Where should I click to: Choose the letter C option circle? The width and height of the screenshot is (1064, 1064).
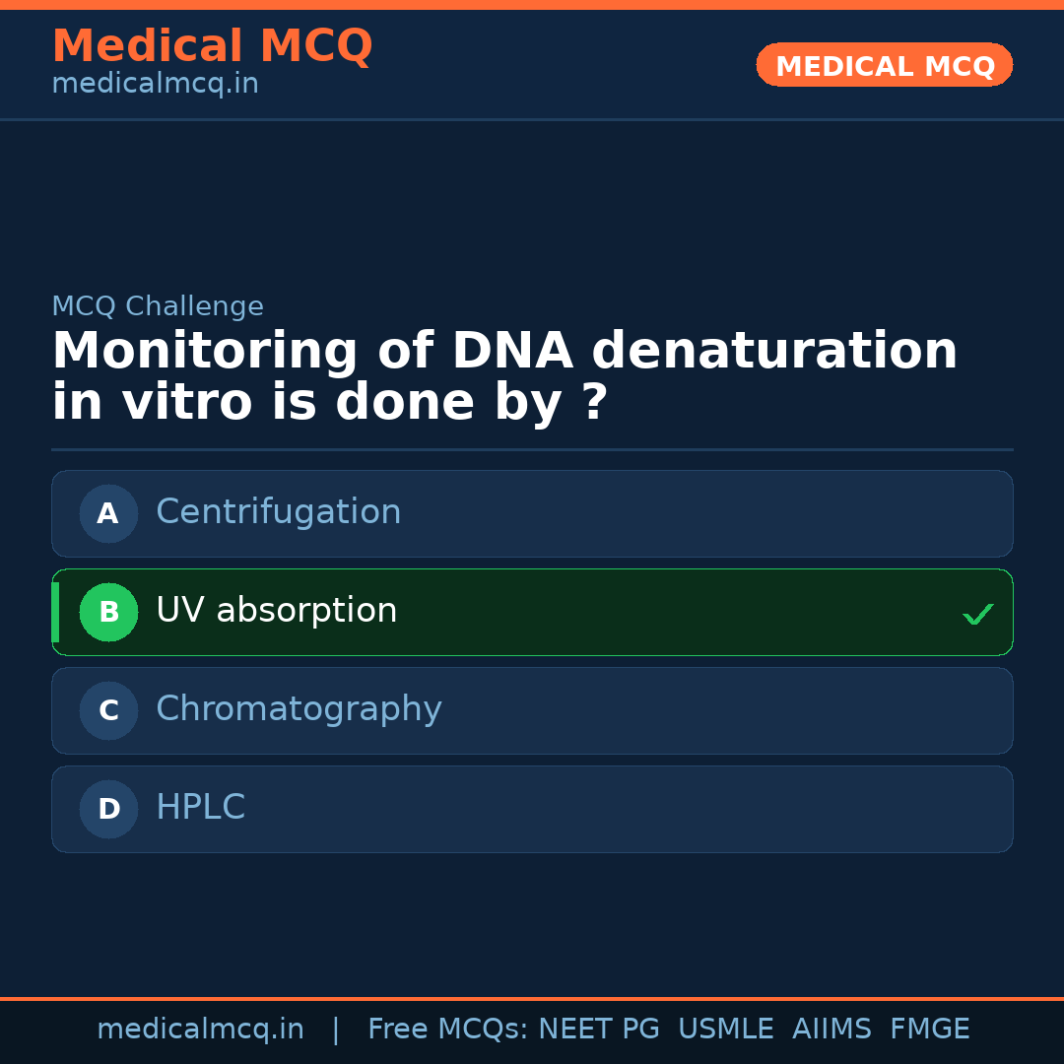tap(108, 710)
